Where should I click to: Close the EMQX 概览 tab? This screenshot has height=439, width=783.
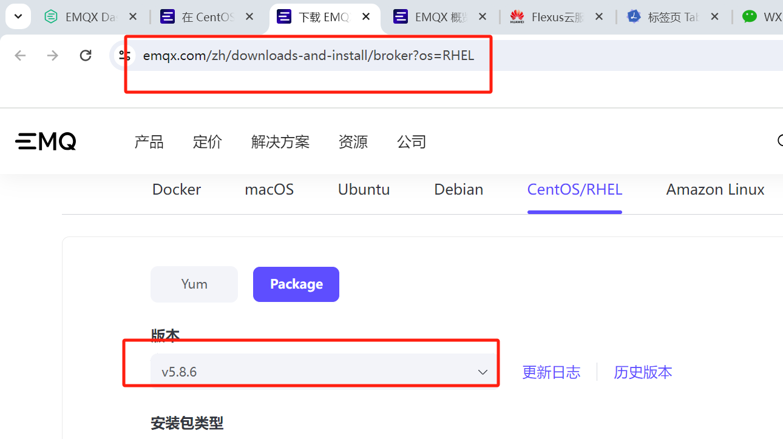(483, 17)
